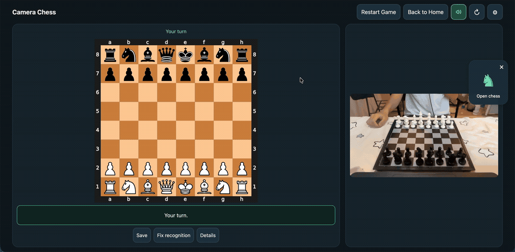515x252 pixels.
Task: Open Fix recognition
Action: click(x=174, y=235)
